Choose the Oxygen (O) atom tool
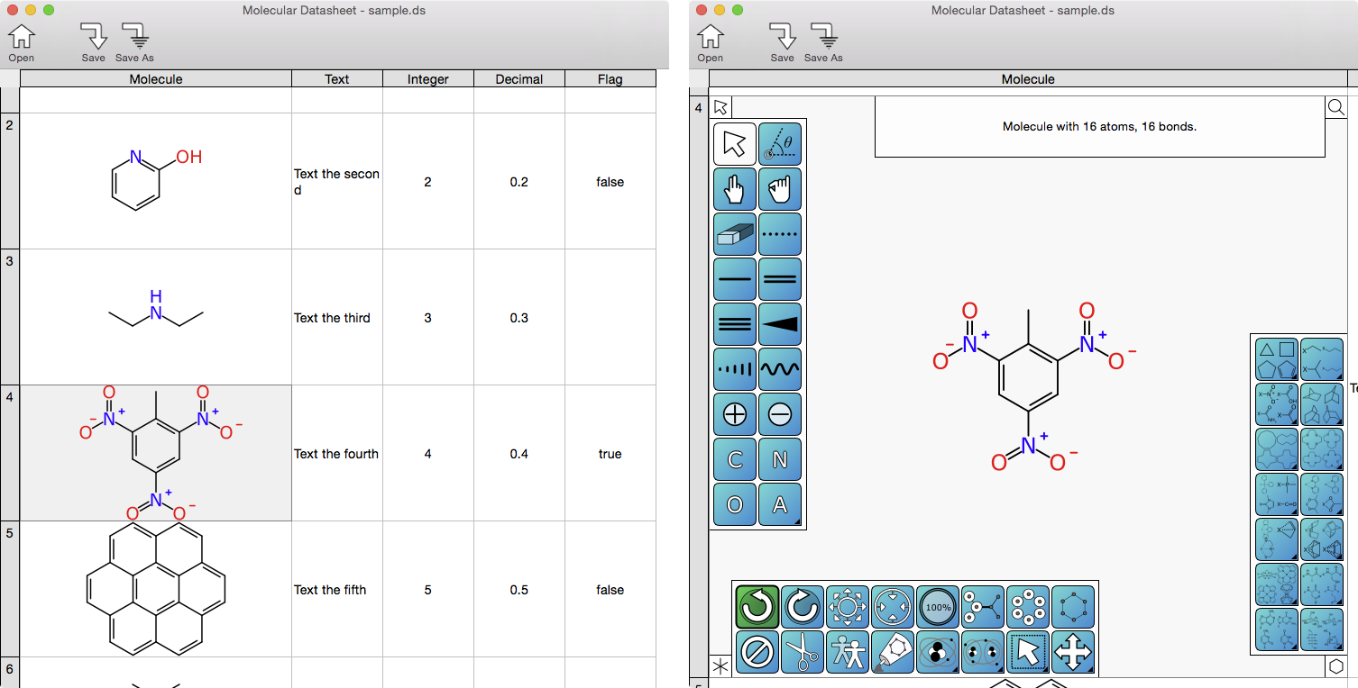 click(x=734, y=504)
